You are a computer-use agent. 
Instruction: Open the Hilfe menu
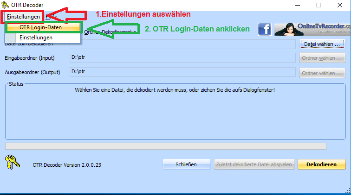[x=52, y=17]
